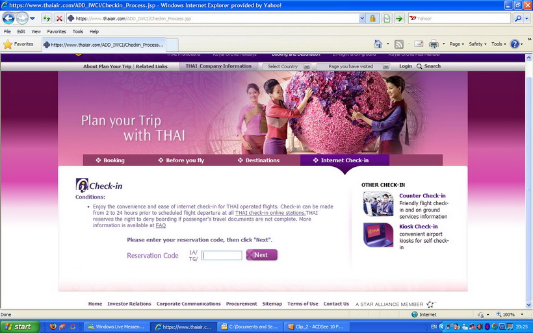Open the Home page icon in command bar
This screenshot has height=333, width=533.
[x=378, y=43]
